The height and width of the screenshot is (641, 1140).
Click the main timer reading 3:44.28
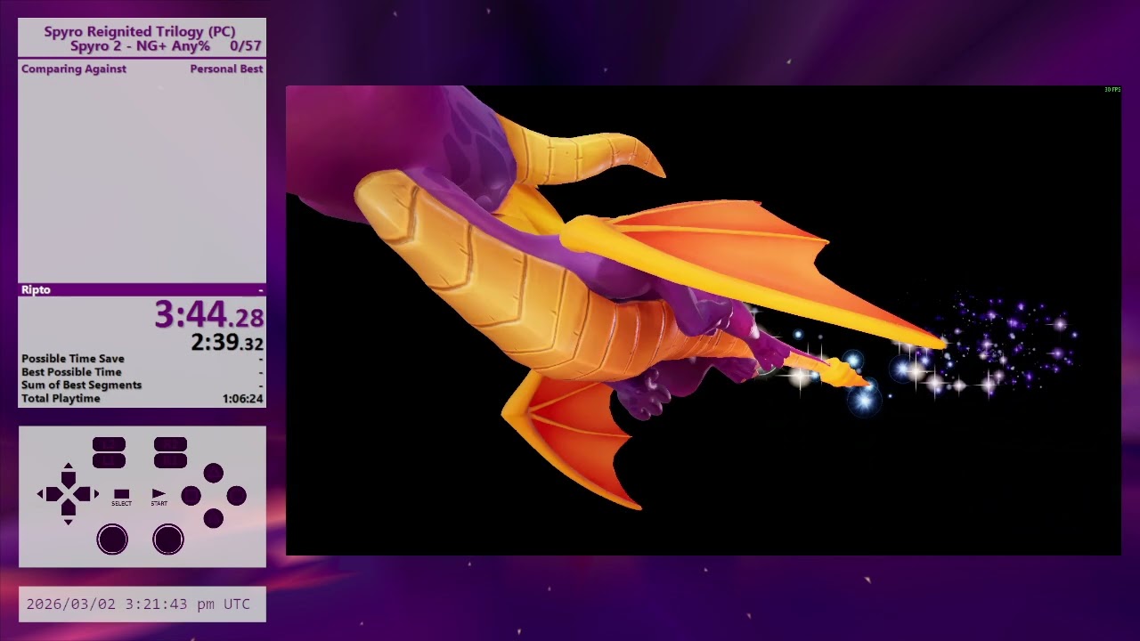[x=209, y=314]
